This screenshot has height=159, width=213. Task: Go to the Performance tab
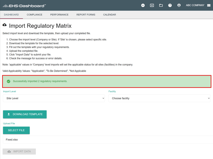click(59, 15)
